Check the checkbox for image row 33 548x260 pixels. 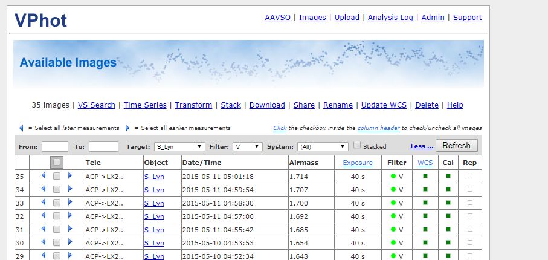[57, 203]
